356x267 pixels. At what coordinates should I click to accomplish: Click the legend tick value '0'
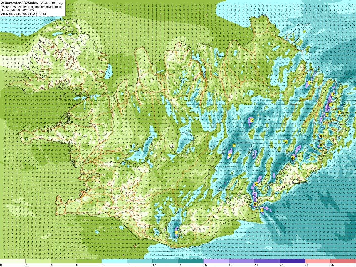click(x=1, y=265)
